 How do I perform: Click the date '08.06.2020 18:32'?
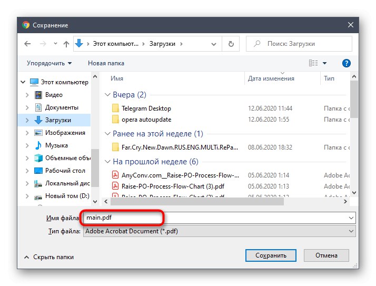tap(270, 147)
